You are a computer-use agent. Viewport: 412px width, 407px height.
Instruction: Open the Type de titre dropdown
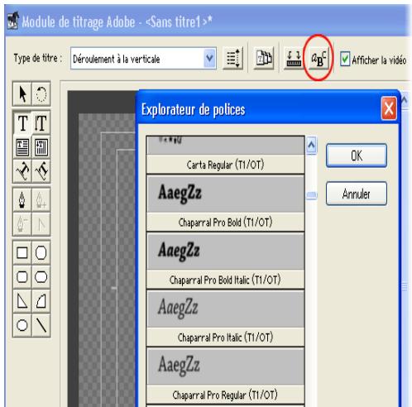pos(143,59)
